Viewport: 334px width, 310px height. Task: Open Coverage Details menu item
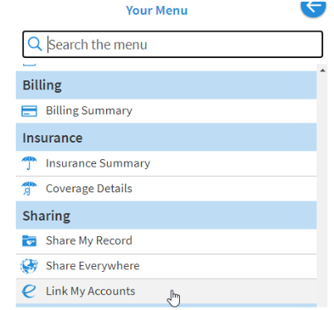pos(166,189)
